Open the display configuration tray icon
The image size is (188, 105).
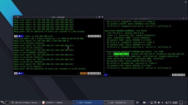click(x=152, y=102)
